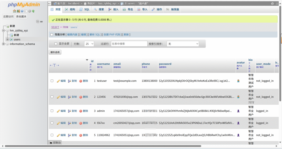Click the page settings gear at top right
The image size is (282, 149).
[273, 4]
